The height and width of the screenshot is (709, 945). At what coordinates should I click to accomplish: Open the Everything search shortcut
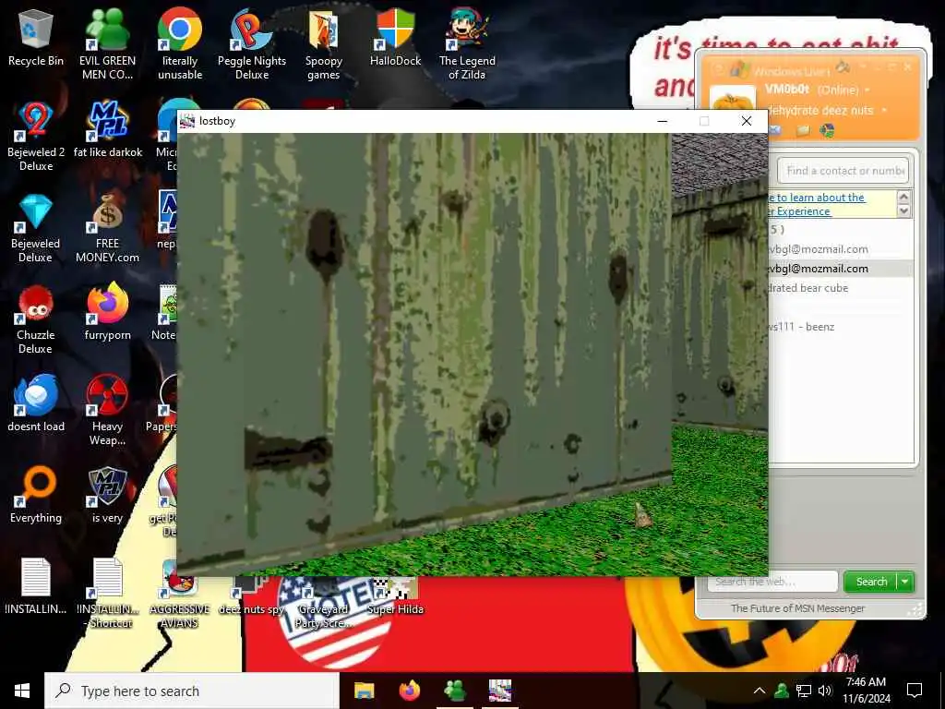point(36,495)
